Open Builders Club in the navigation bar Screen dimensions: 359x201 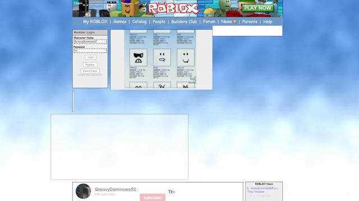[x=184, y=22]
